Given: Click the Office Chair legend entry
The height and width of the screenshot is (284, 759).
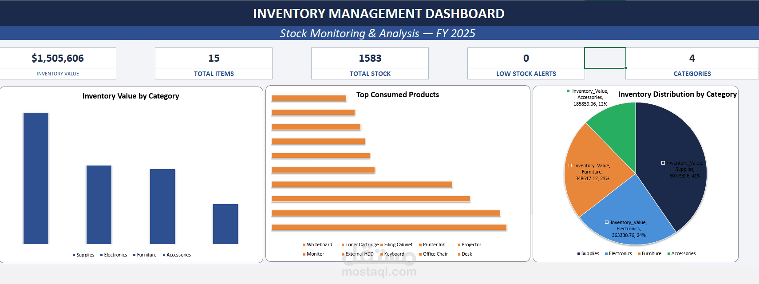Looking at the screenshot, I should (435, 254).
